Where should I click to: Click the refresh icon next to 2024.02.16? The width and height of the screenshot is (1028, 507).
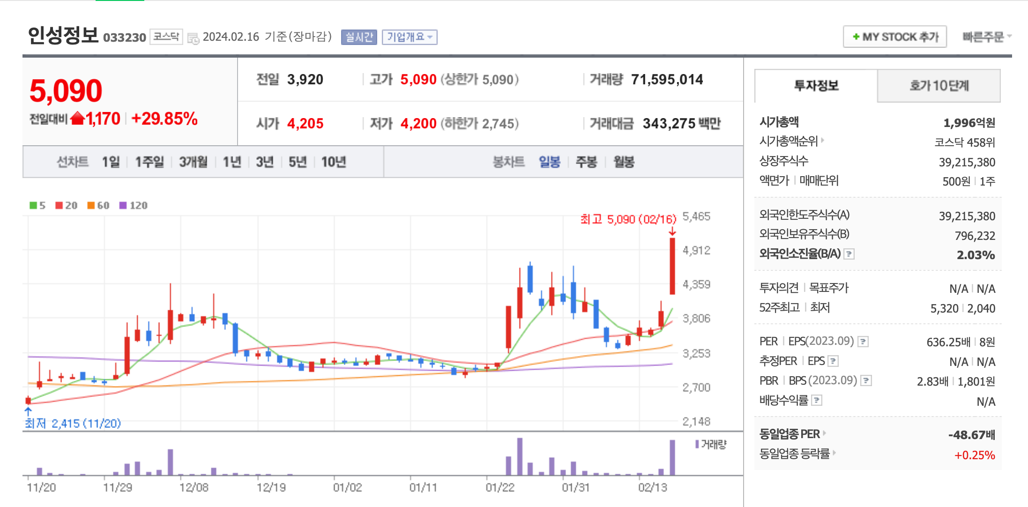click(x=192, y=37)
